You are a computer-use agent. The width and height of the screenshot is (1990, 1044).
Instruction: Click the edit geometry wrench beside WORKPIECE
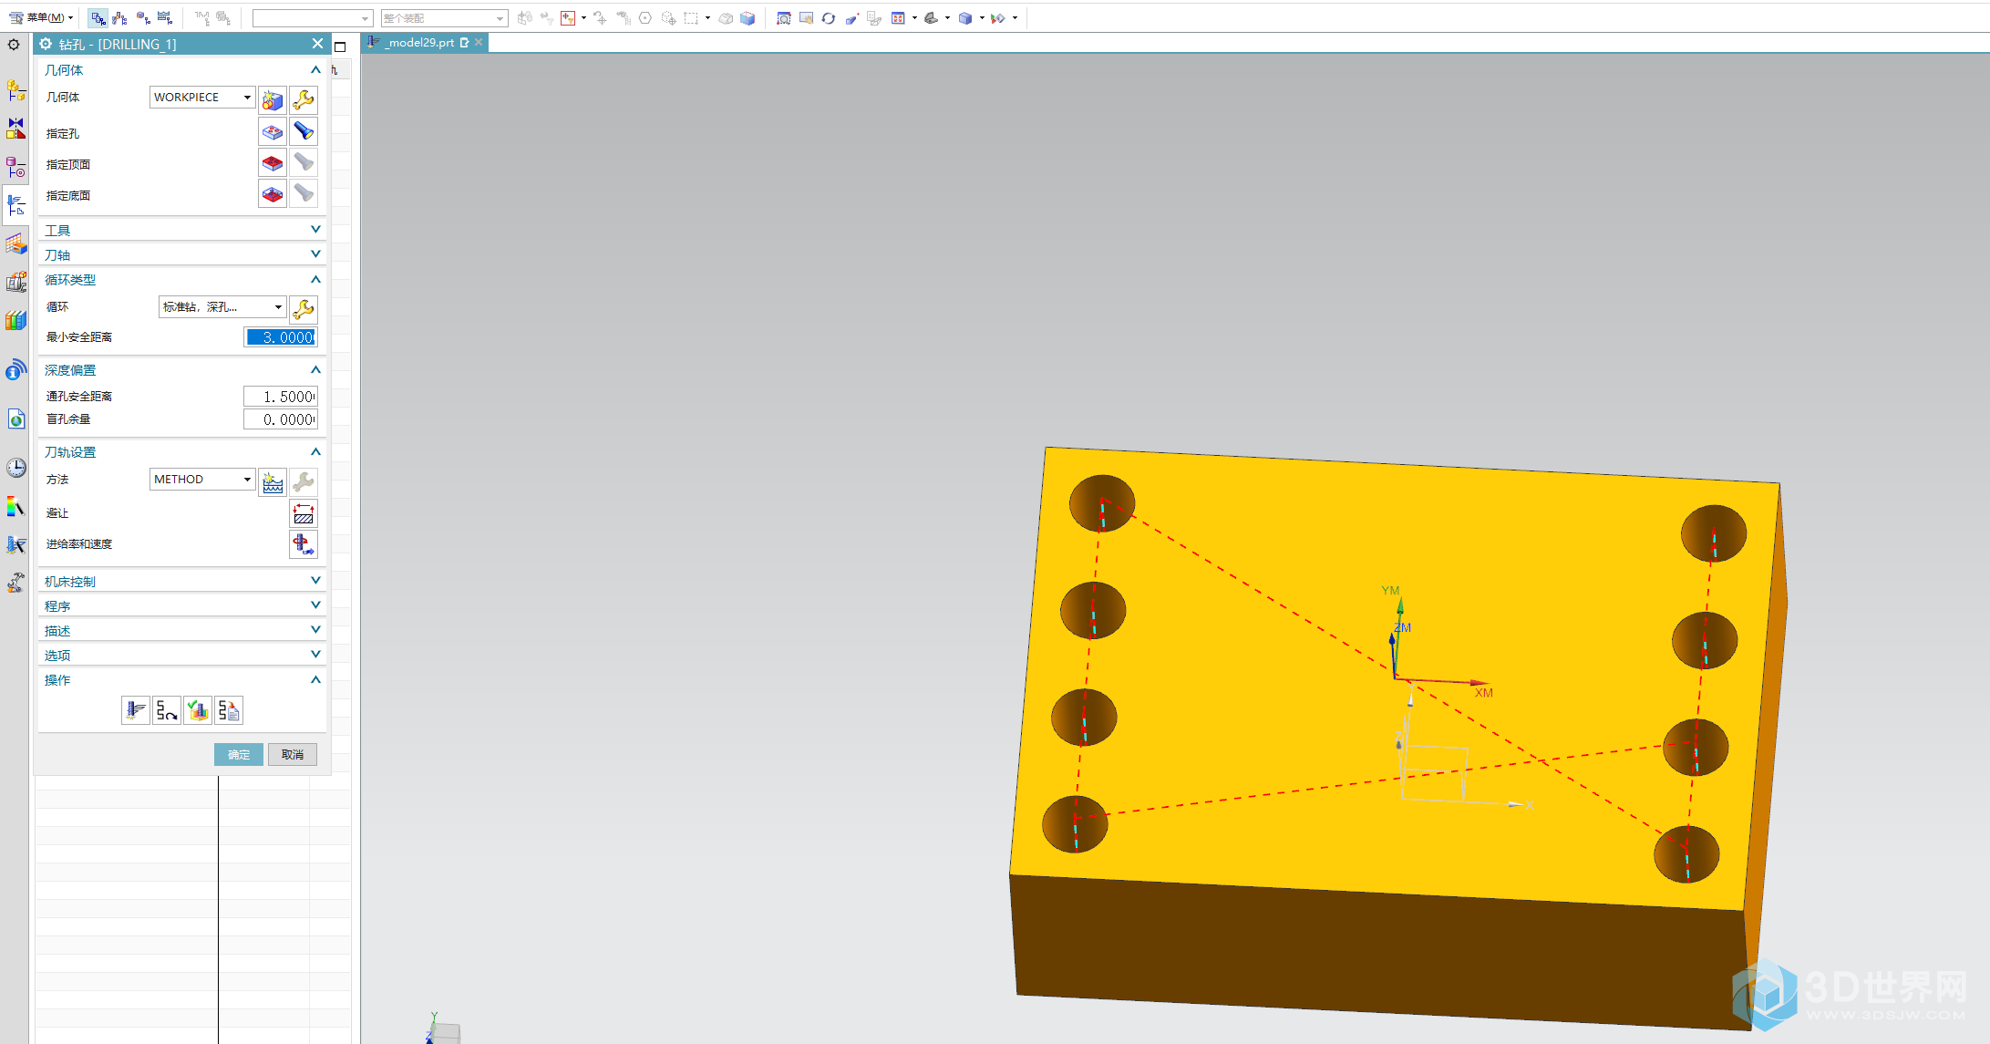coord(304,99)
